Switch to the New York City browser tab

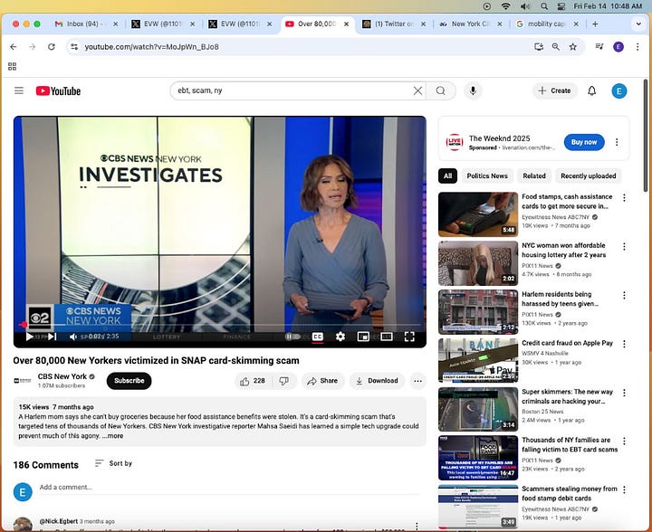(x=470, y=24)
